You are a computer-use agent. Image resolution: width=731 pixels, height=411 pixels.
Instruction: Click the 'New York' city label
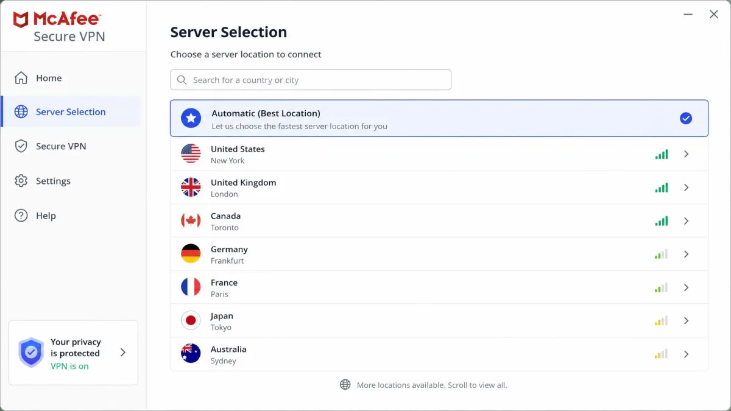227,161
